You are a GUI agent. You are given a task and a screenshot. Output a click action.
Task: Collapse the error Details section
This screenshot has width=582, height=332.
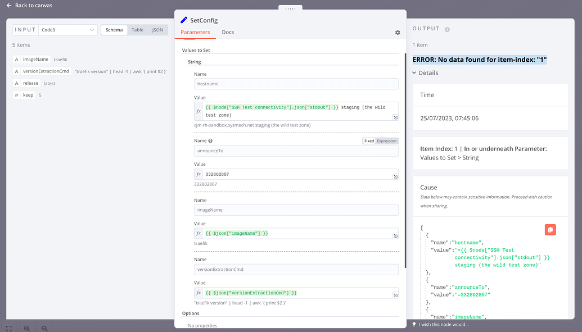point(415,73)
